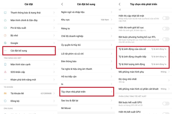Toggle Bắt buộc kết xuất GPU switch
The height and width of the screenshot is (114, 172).
click(166, 103)
